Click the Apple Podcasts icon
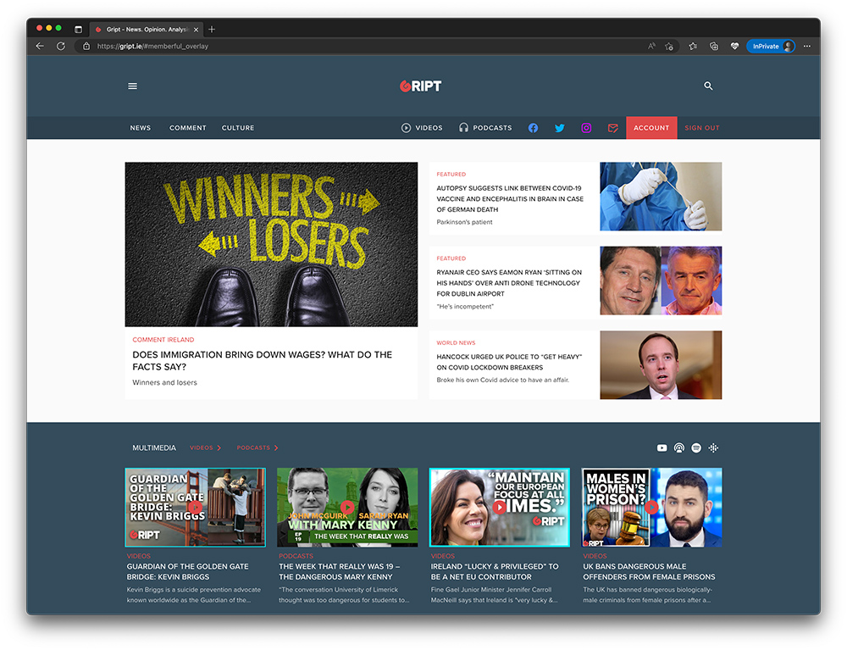 [679, 447]
